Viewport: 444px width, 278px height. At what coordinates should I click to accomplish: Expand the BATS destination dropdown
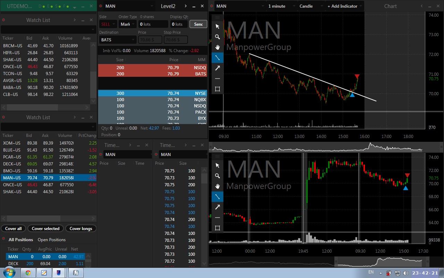pos(118,40)
